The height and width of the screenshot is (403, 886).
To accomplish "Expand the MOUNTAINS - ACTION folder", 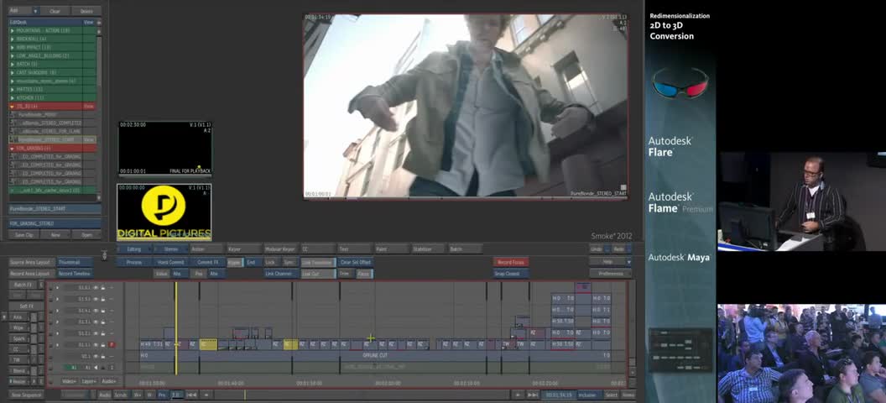I will tap(13, 30).
